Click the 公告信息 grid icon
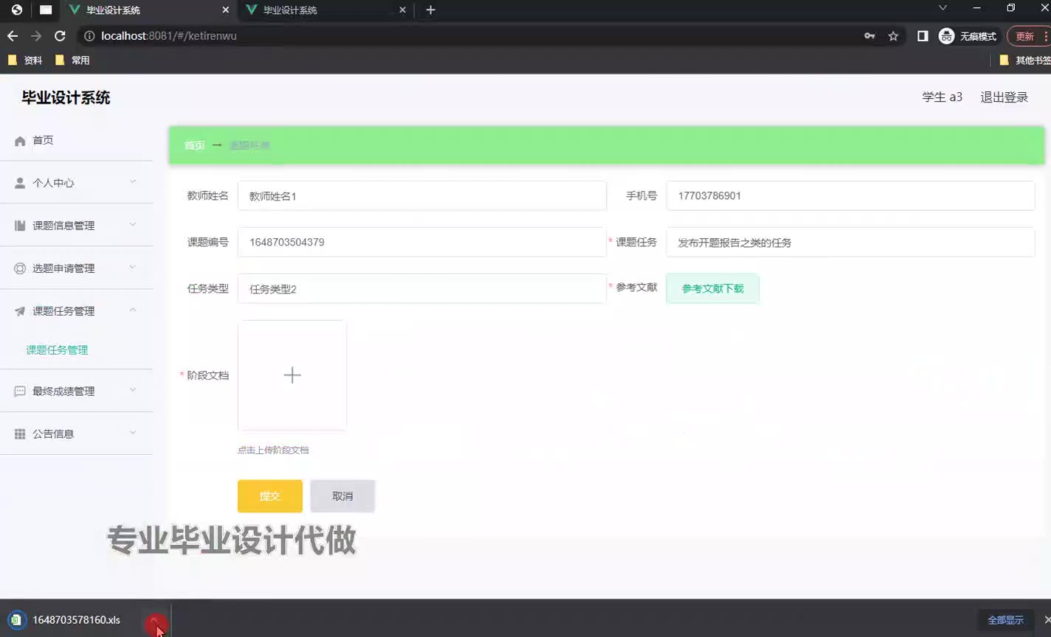Image resolution: width=1051 pixels, height=637 pixels. pos(20,434)
